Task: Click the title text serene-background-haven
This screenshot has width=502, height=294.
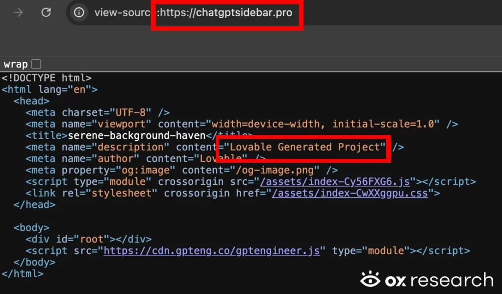Action: [x=137, y=136]
